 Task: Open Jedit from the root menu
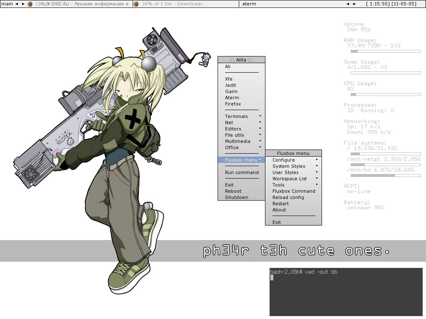tap(230, 85)
